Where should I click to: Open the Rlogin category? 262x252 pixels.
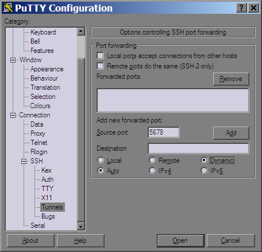[x=39, y=152]
